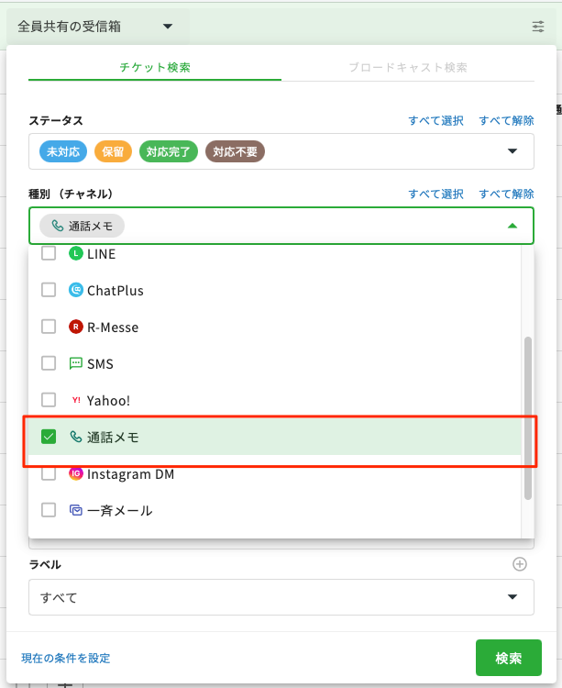Viewport: 562px width, 688px height.
Task: Select the チケット検索 tab
Action: click(x=155, y=68)
